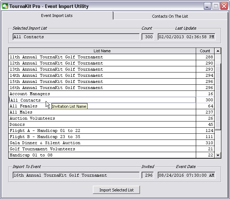Click count cell 294 for 14th Annual
230x199 pixels.
(x=205, y=75)
